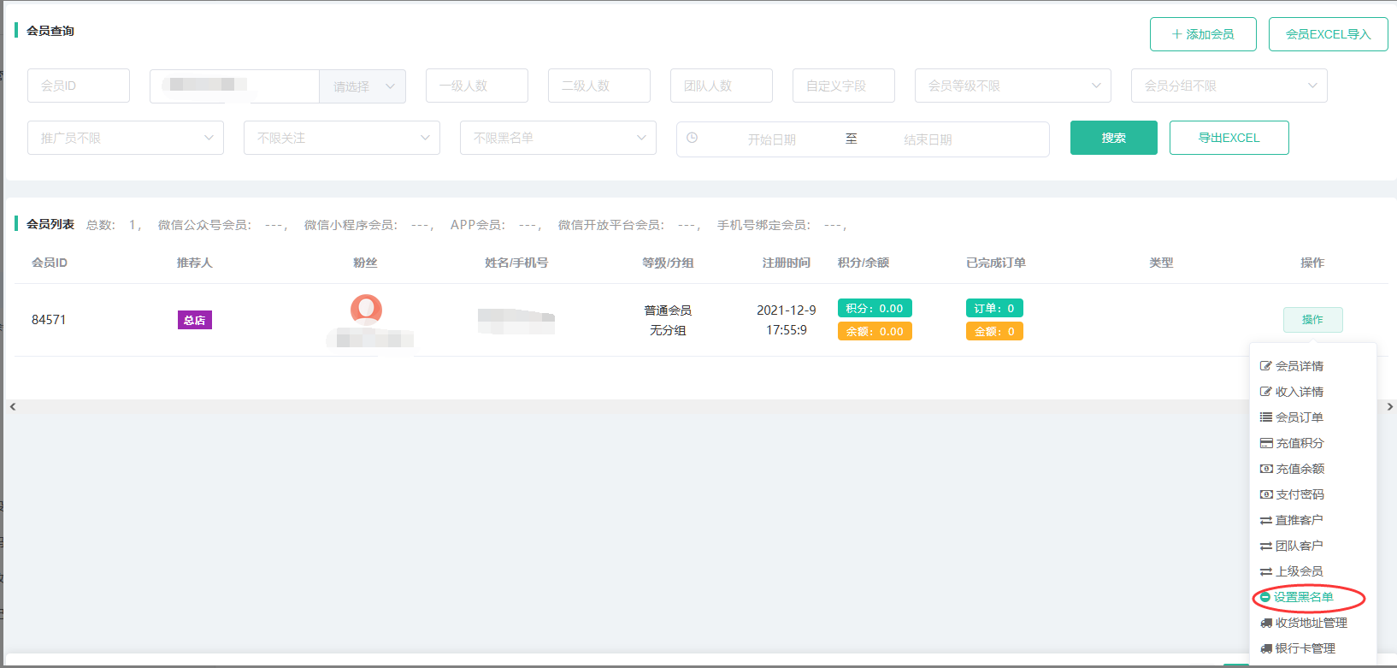Viewport: 1397px width, 668px height.
Task: Click the 开始日期 date field
Action: coord(771,139)
